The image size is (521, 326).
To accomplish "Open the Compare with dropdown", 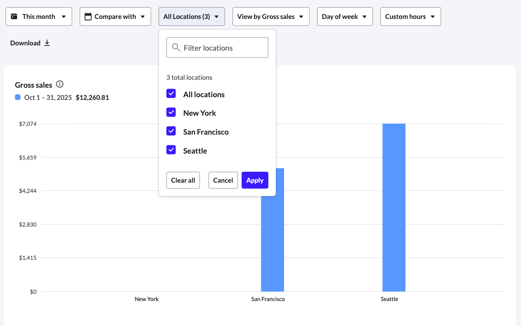I will tap(115, 16).
